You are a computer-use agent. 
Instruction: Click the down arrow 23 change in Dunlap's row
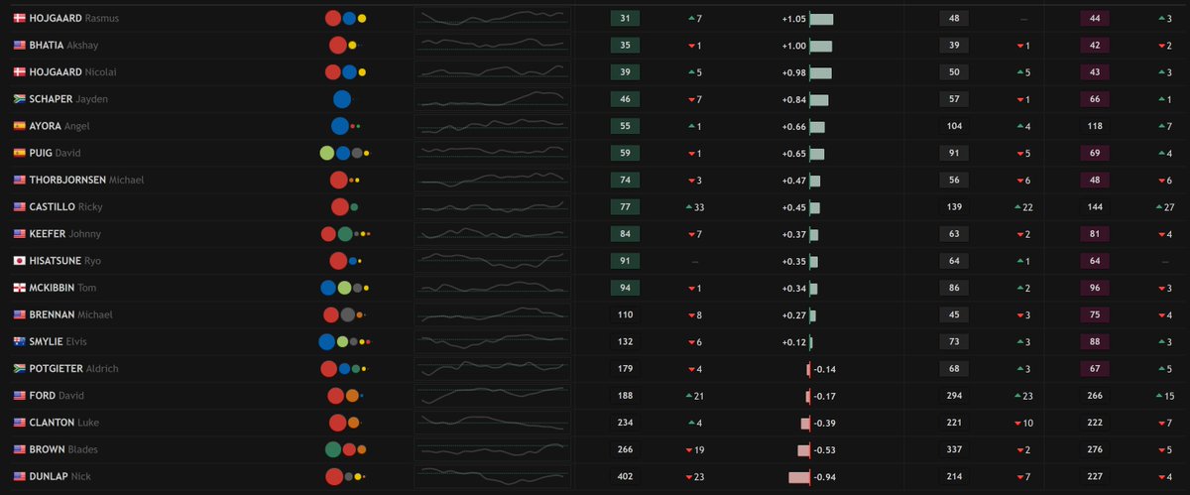[x=694, y=476]
